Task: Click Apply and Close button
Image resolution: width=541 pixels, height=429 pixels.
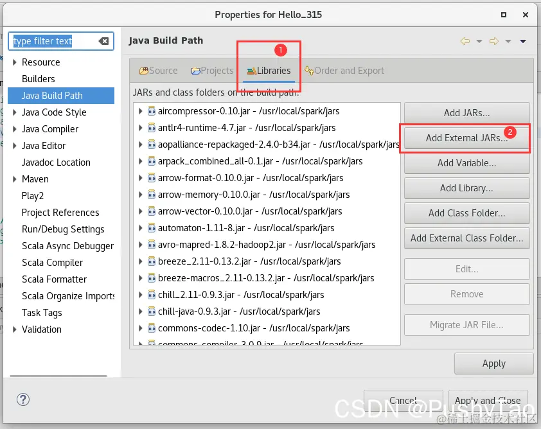Action: click(x=488, y=401)
